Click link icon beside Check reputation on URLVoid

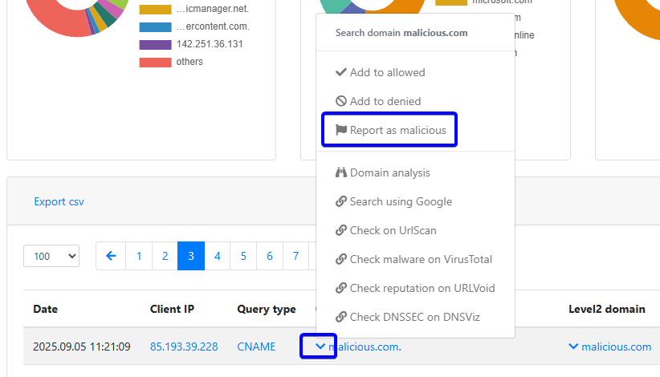tap(341, 288)
